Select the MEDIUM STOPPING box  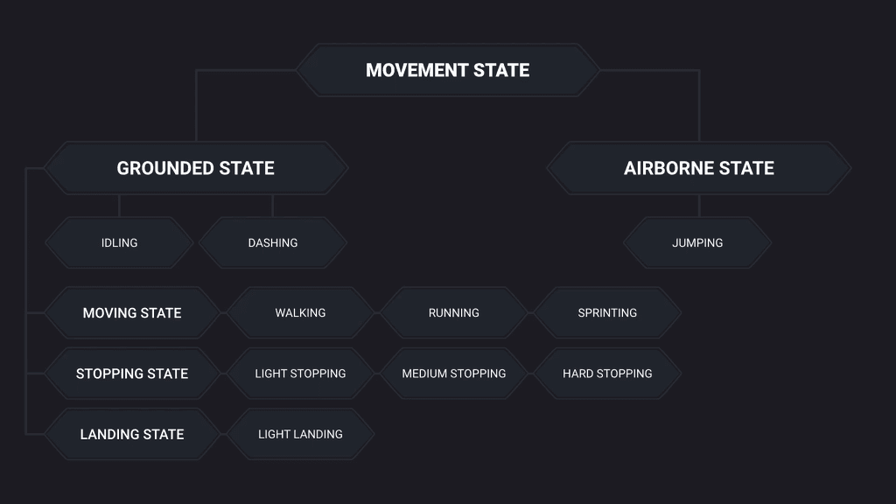pyautogui.click(x=454, y=373)
